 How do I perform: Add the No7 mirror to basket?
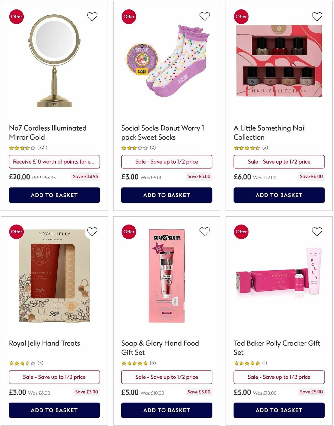(x=55, y=195)
